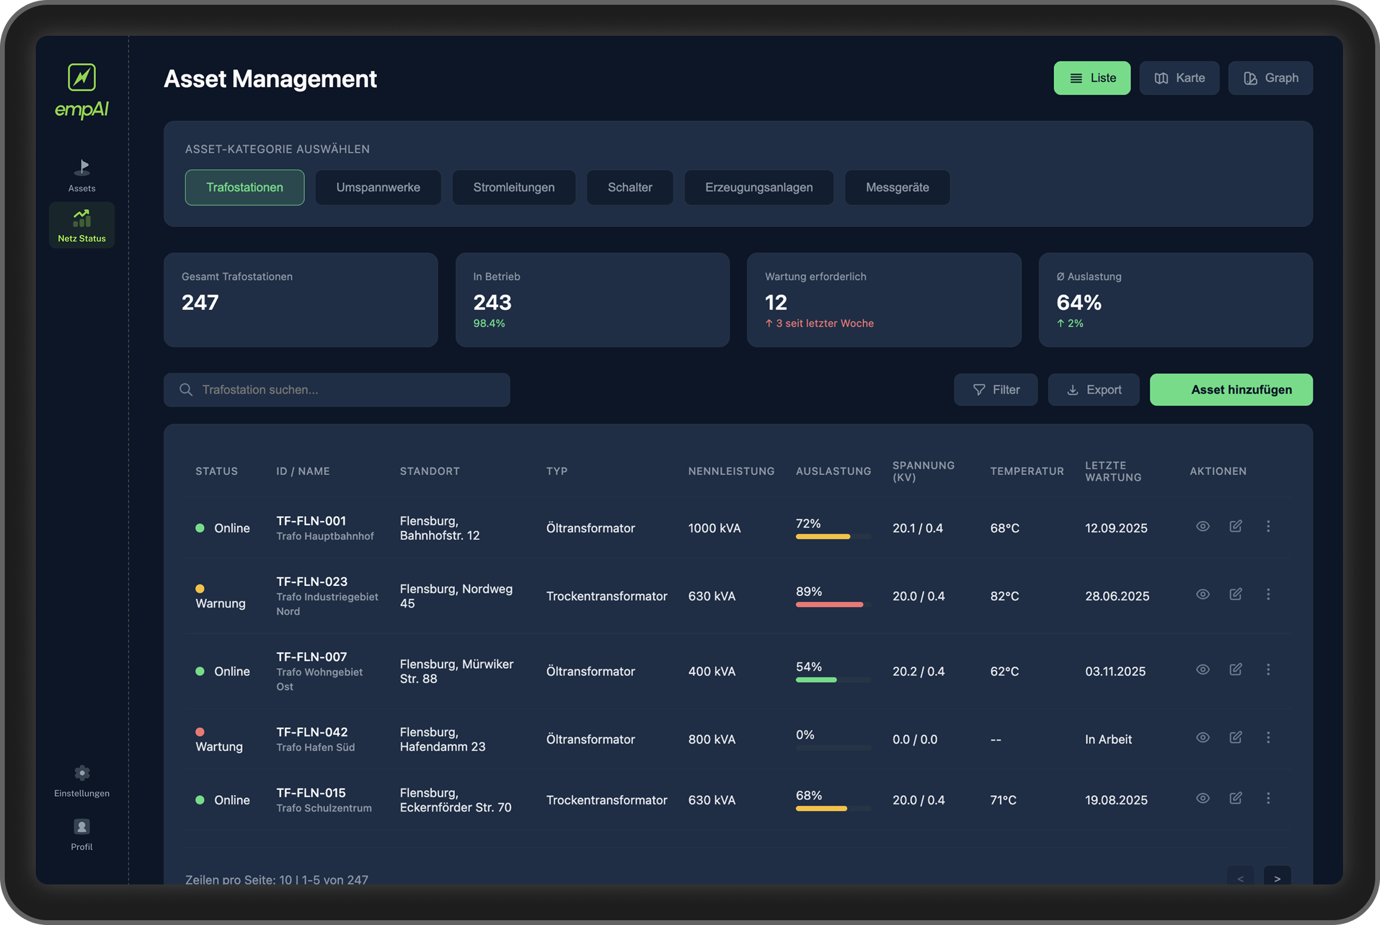Image resolution: width=1380 pixels, height=925 pixels.
Task: Click the empAI lightning logo
Action: tap(82, 77)
